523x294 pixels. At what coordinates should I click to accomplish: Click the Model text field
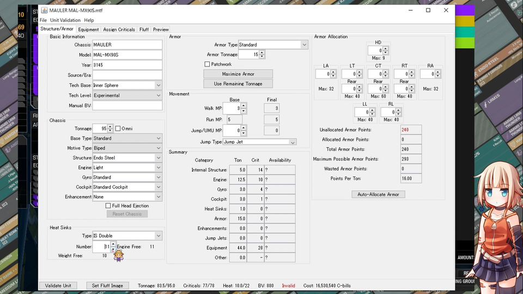[127, 55]
